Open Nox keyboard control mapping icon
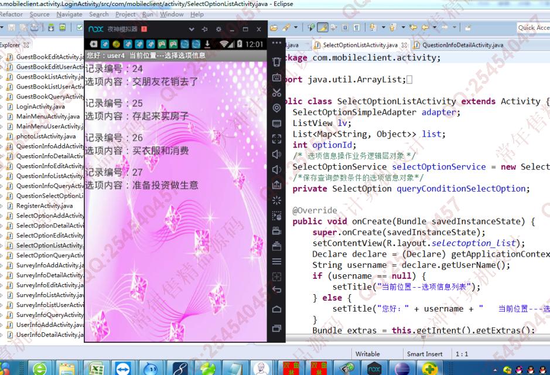Image resolution: width=550 pixels, height=375 pixels. (276, 77)
